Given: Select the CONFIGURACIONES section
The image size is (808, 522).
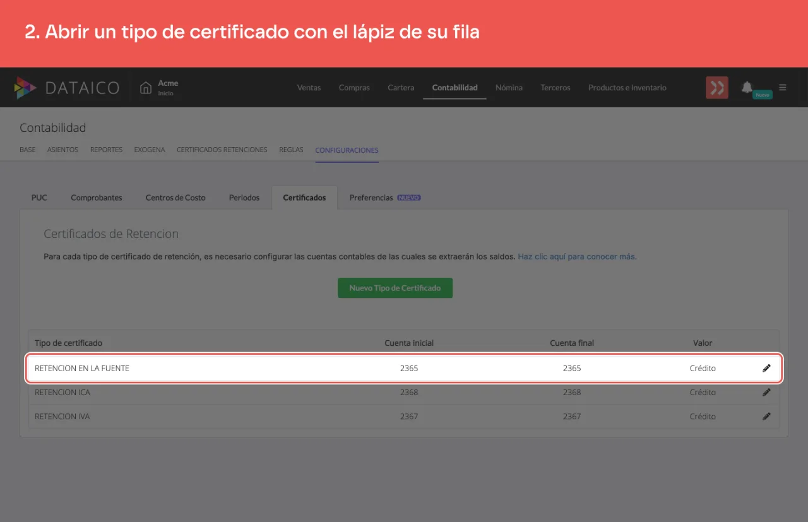Looking at the screenshot, I should pyautogui.click(x=347, y=150).
